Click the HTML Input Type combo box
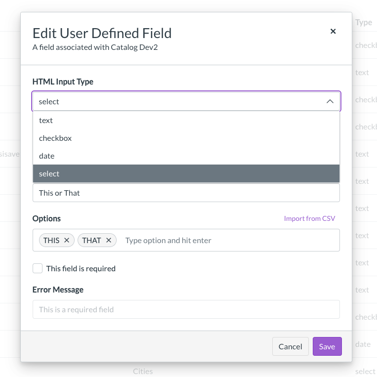Image resolution: width=377 pixels, height=377 pixels. 178,101
